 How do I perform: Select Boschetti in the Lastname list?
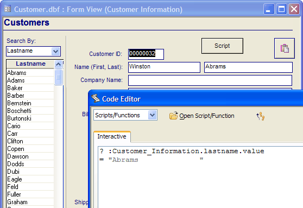click(x=30, y=111)
